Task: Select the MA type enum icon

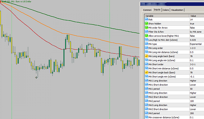Action: (146, 44)
